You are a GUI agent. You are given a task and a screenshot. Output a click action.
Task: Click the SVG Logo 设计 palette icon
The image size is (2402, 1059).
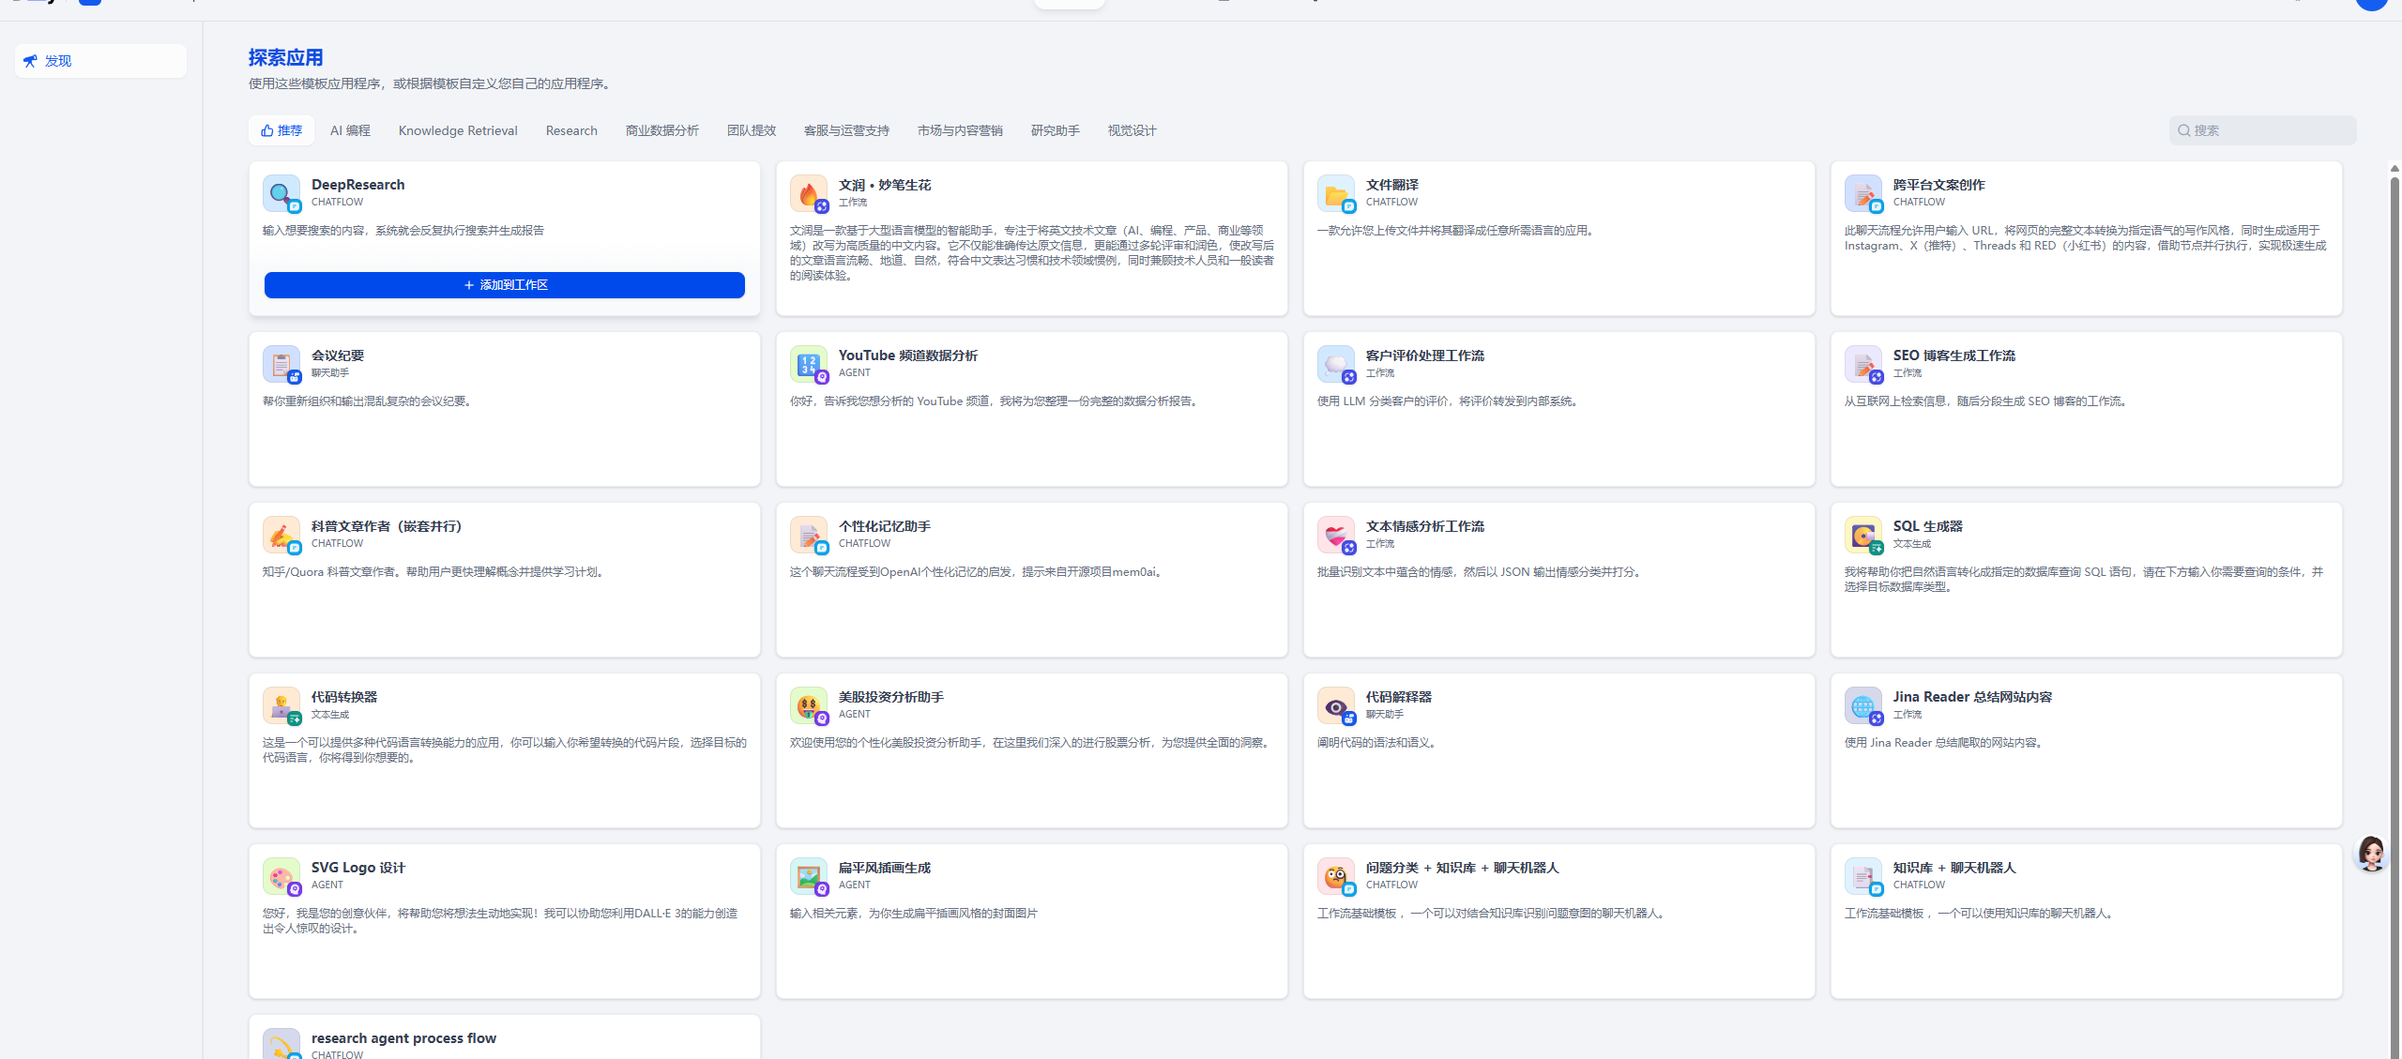coord(281,876)
